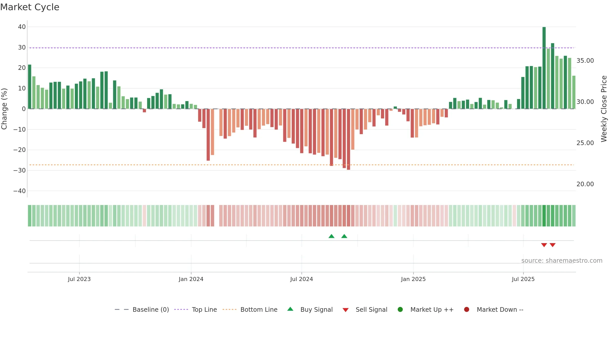Click the first dark green bar at chart start
Screen dimensions: 611x343
(x=30, y=87)
